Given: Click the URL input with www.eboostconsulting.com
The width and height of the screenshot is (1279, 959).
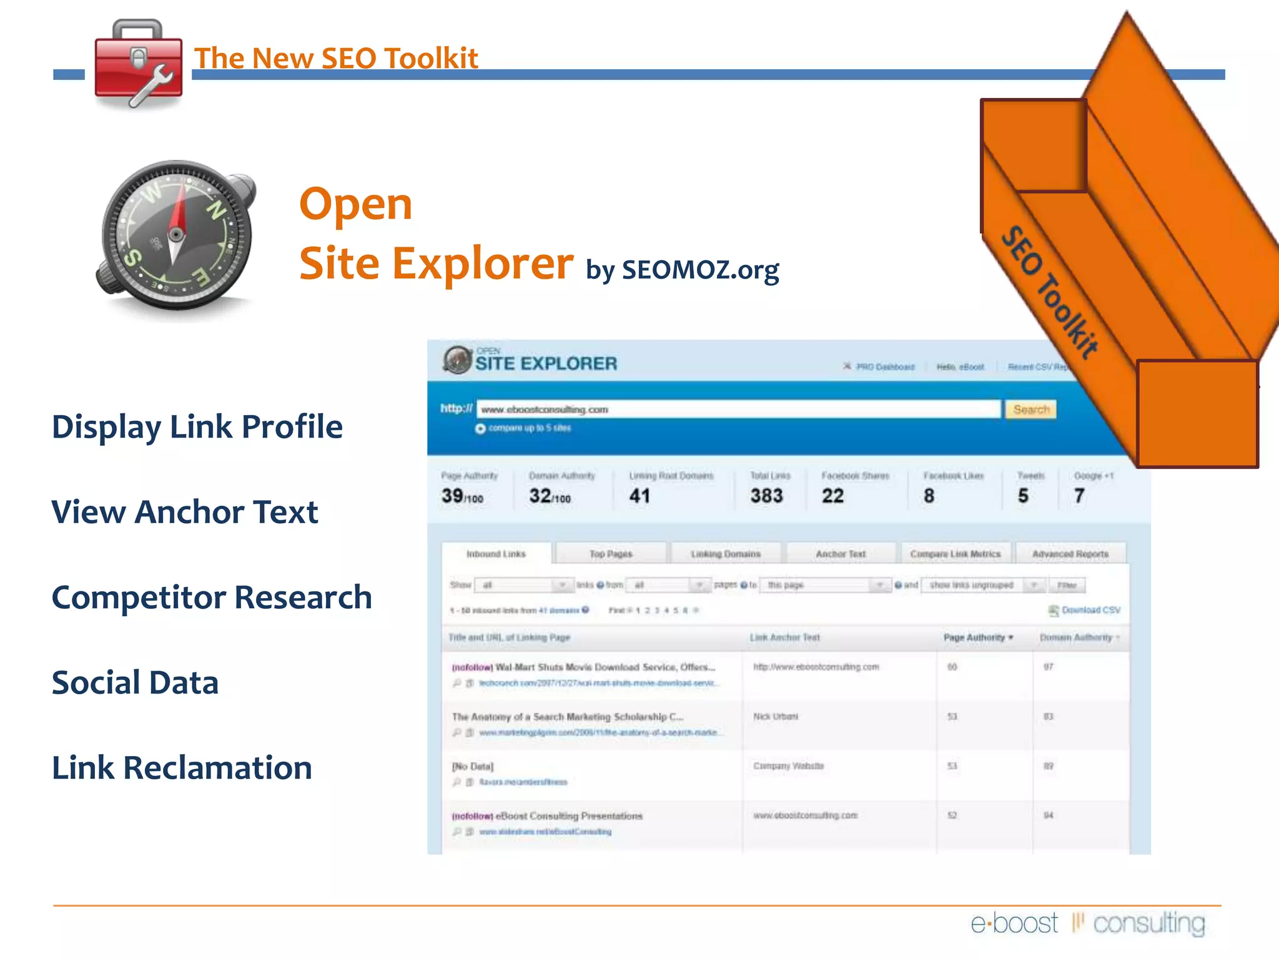Looking at the screenshot, I should 739,410.
